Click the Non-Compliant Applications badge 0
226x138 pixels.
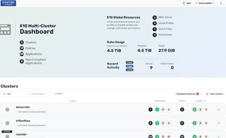(22, 61)
